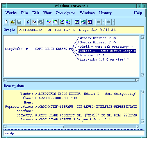Open the Windows menu

click(x=87, y=13)
